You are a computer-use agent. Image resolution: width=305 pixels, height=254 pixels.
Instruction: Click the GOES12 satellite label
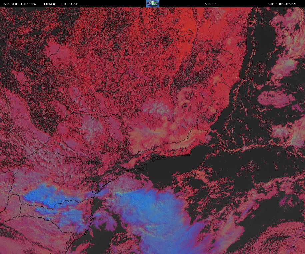pyautogui.click(x=70, y=4)
